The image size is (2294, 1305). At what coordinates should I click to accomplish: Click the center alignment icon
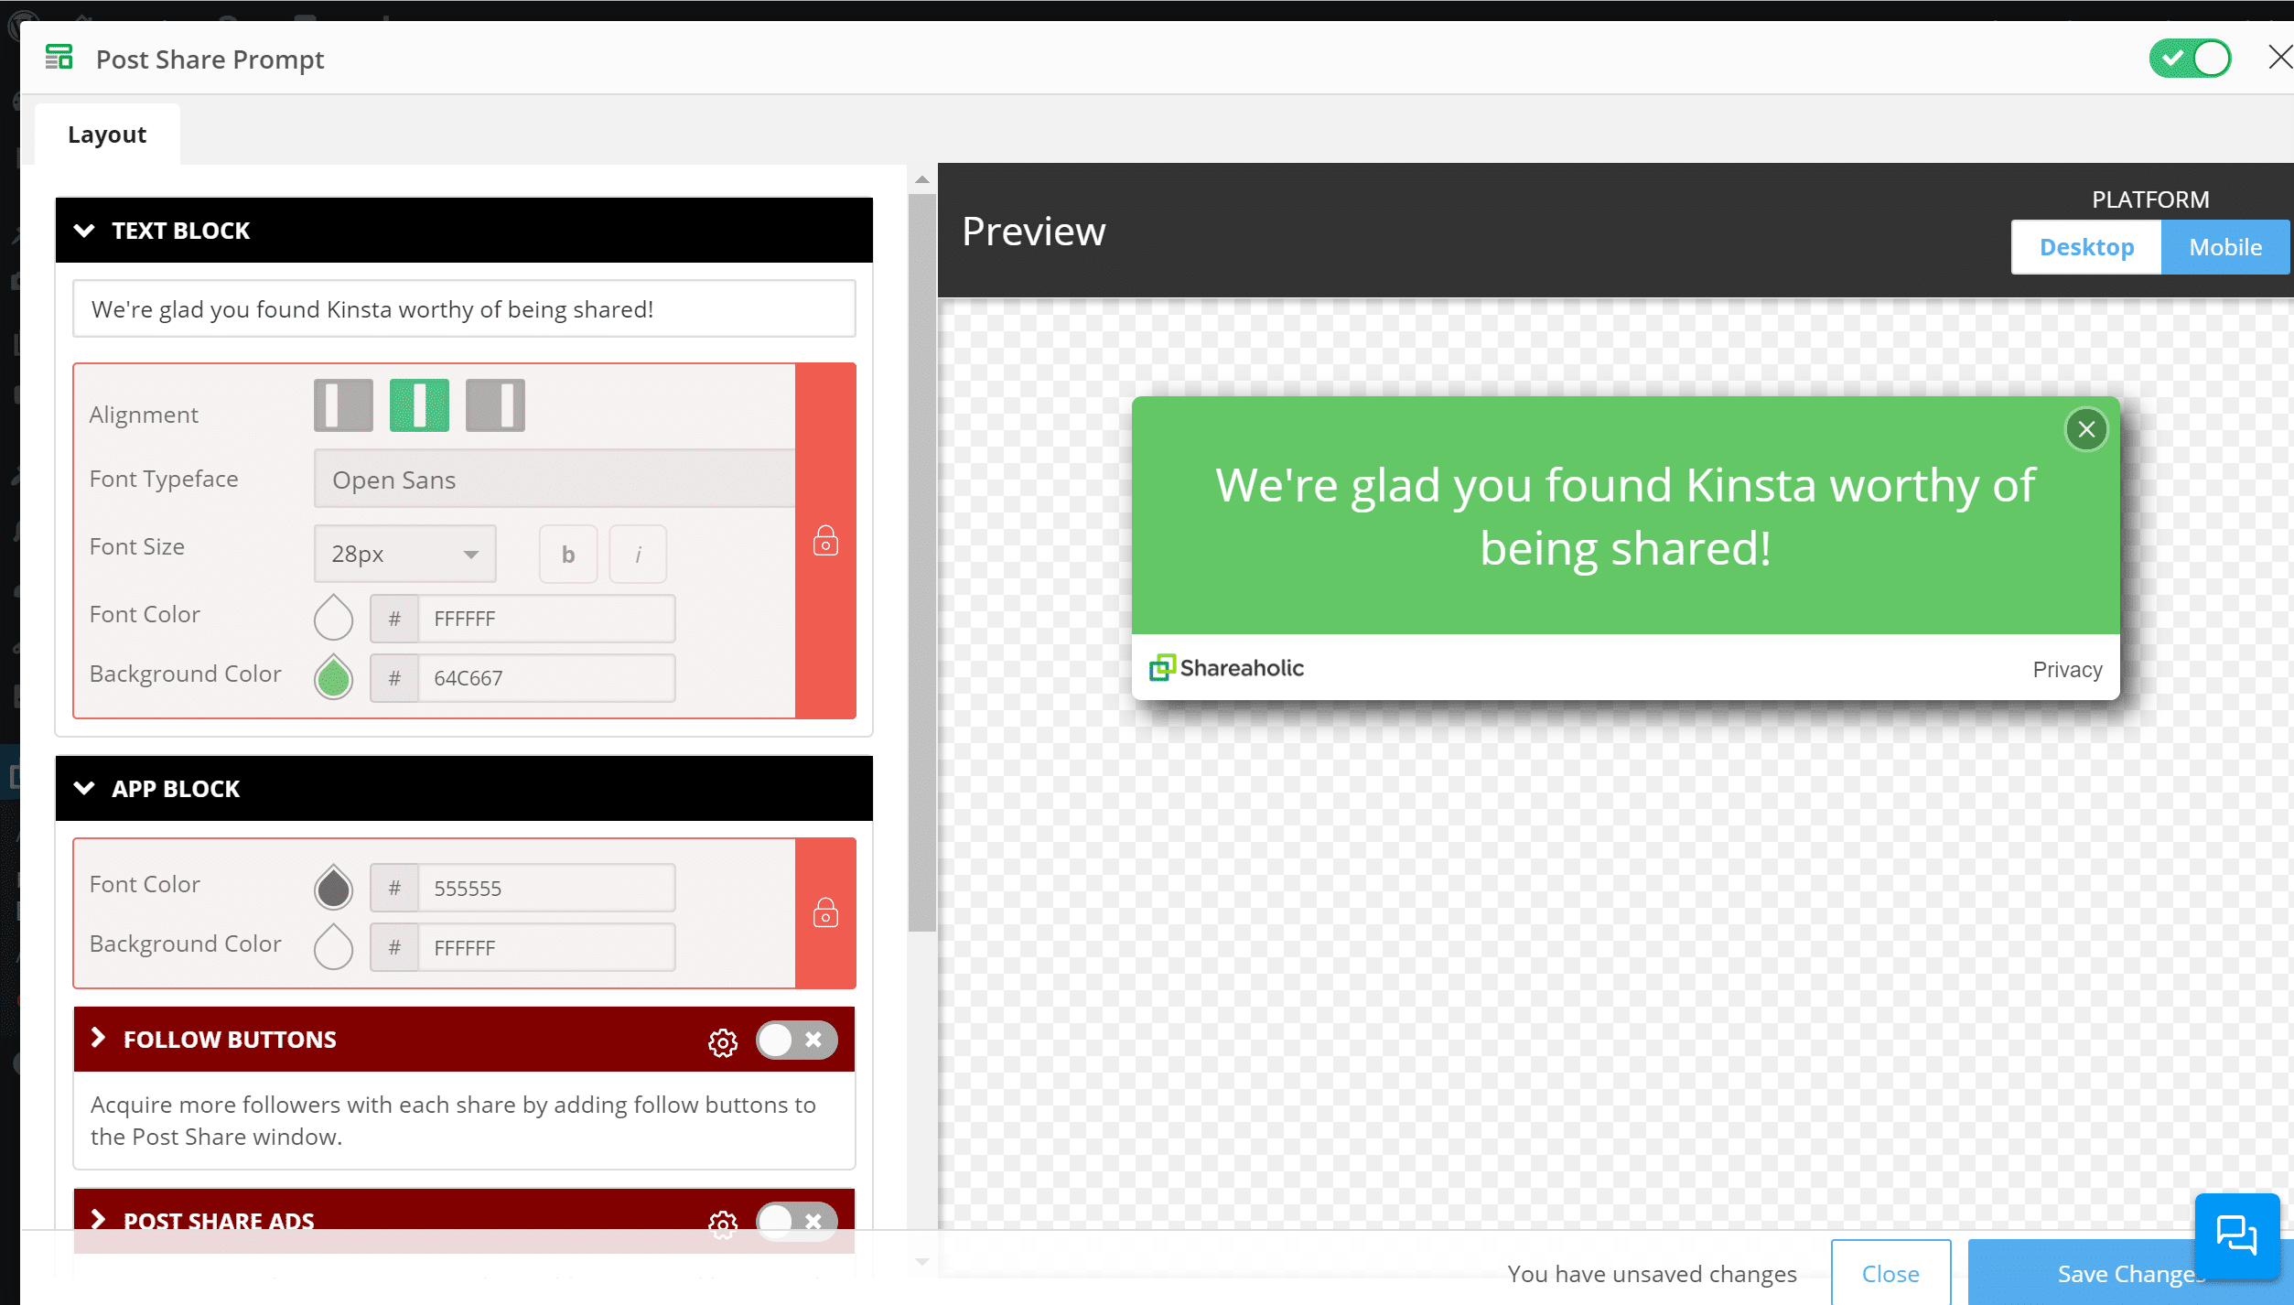pyautogui.click(x=417, y=406)
